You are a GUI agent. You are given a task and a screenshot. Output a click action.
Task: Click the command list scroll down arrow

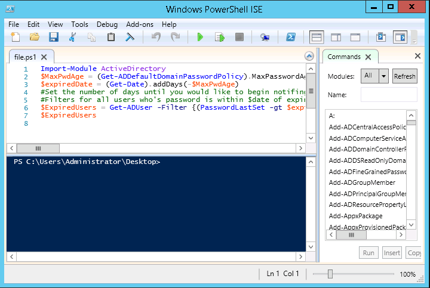coord(411,225)
